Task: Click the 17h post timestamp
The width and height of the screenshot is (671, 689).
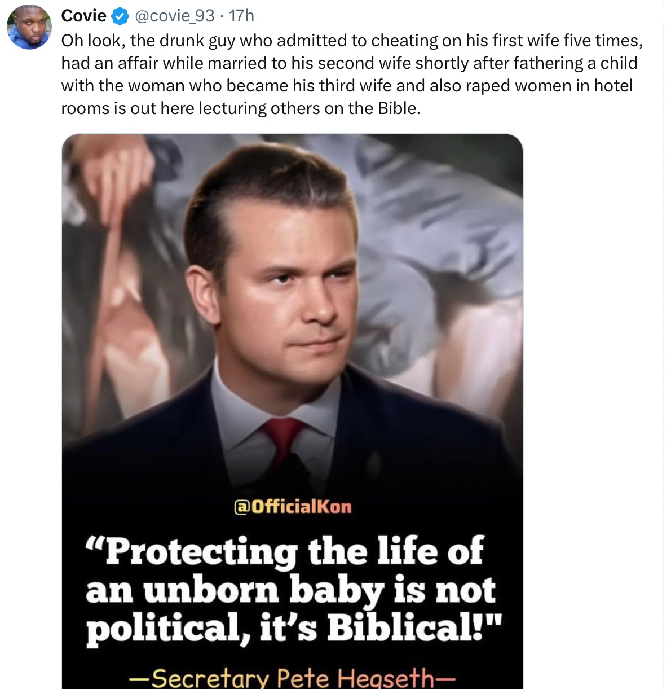Action: point(241,16)
